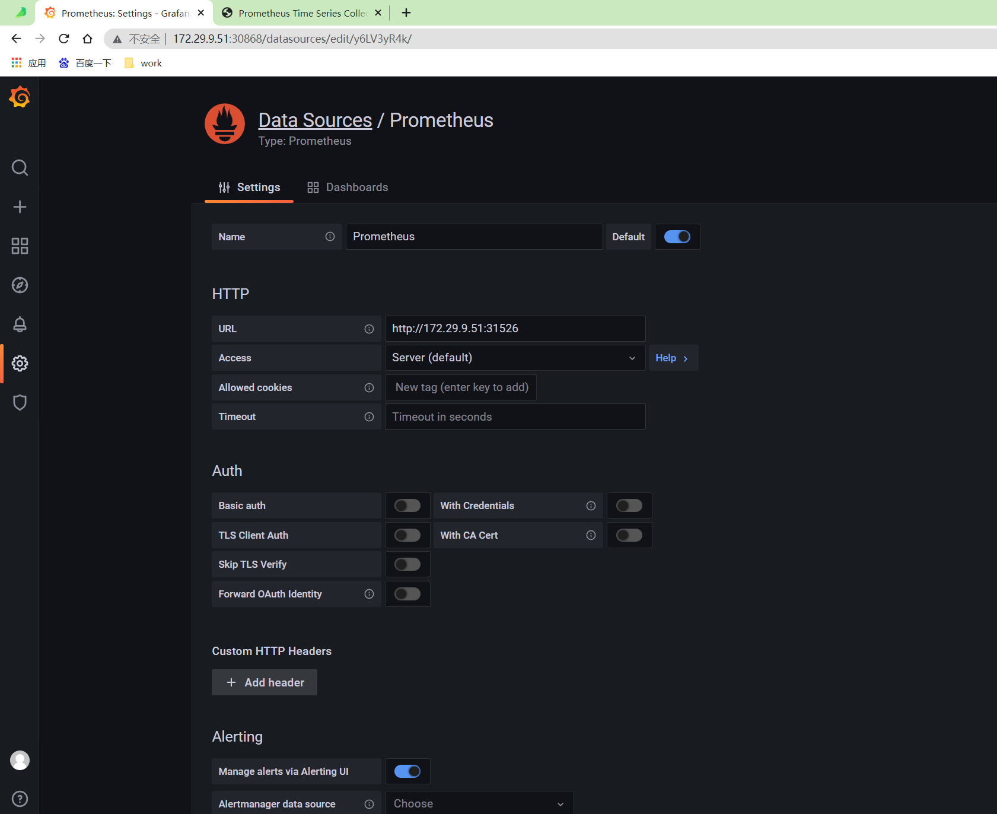Click the Prometheus flame logo
Viewport: 997px width, 814px height.
[225, 124]
